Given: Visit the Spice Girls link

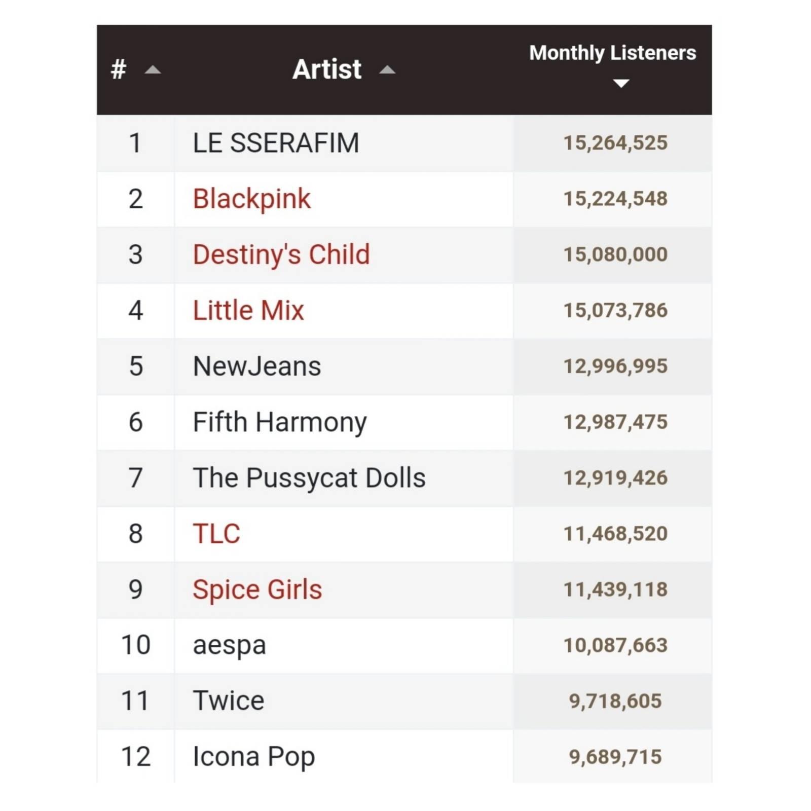Looking at the screenshot, I should tap(257, 589).
